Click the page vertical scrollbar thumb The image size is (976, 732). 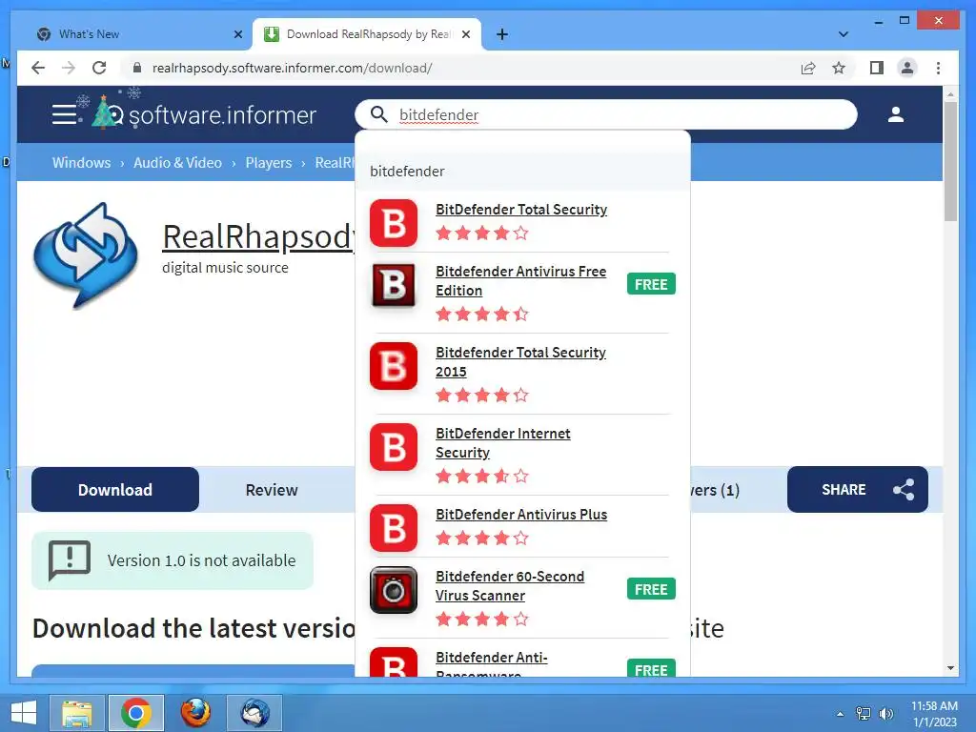pos(950,161)
